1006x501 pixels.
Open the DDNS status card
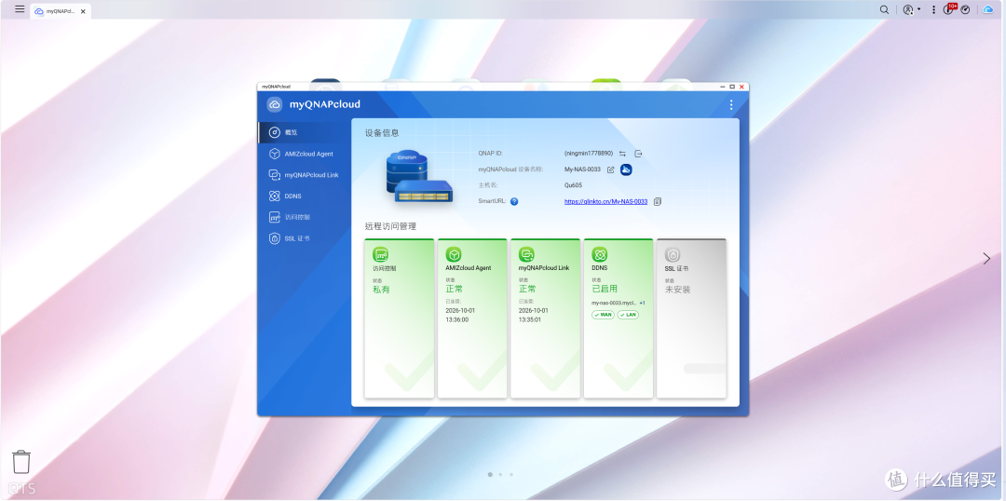click(619, 318)
